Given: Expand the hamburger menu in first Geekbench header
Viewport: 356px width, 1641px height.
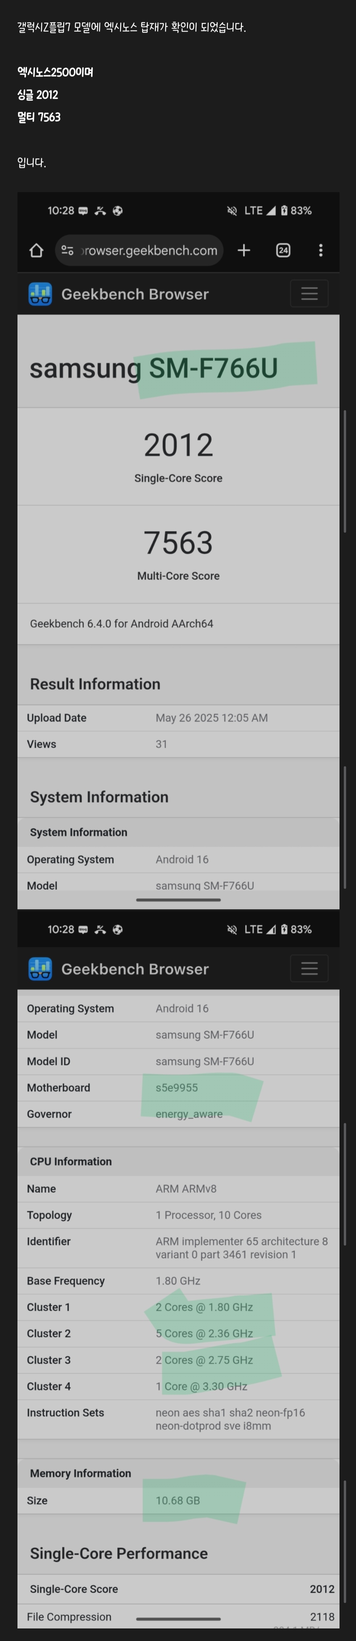Looking at the screenshot, I should click(309, 293).
